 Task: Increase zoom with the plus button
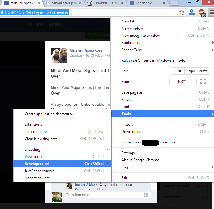191,82
